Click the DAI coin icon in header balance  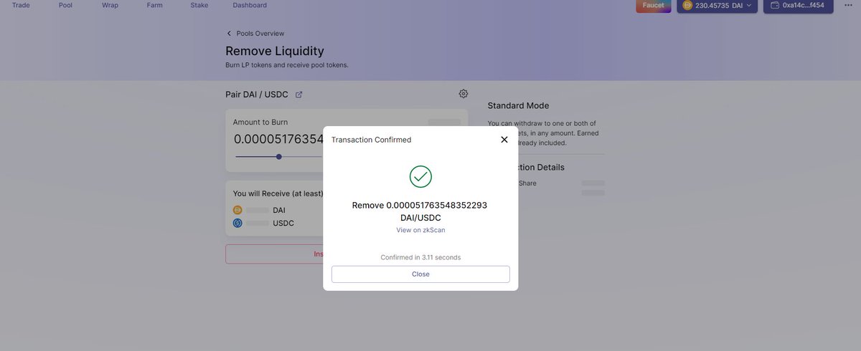[687, 5]
